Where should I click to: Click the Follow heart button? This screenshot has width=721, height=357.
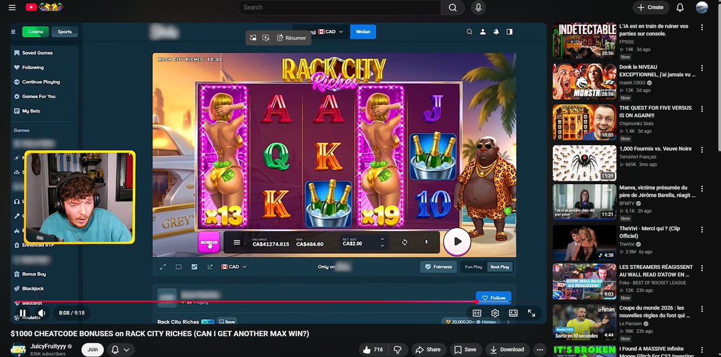[493, 298]
